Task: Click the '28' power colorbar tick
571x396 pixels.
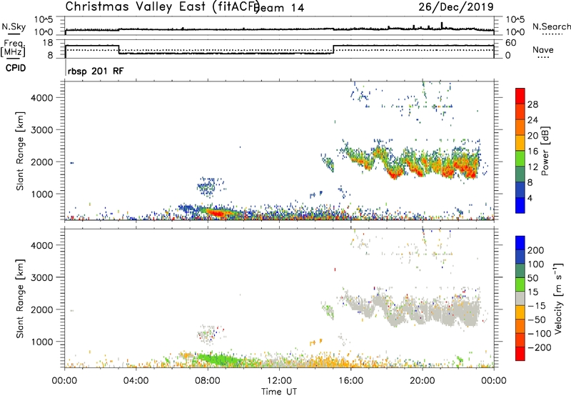Action: [x=532, y=104]
